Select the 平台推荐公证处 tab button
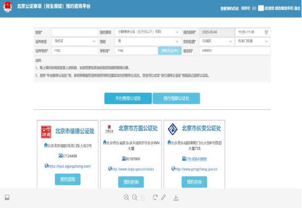The width and height of the screenshot is (302, 208). click(x=128, y=98)
